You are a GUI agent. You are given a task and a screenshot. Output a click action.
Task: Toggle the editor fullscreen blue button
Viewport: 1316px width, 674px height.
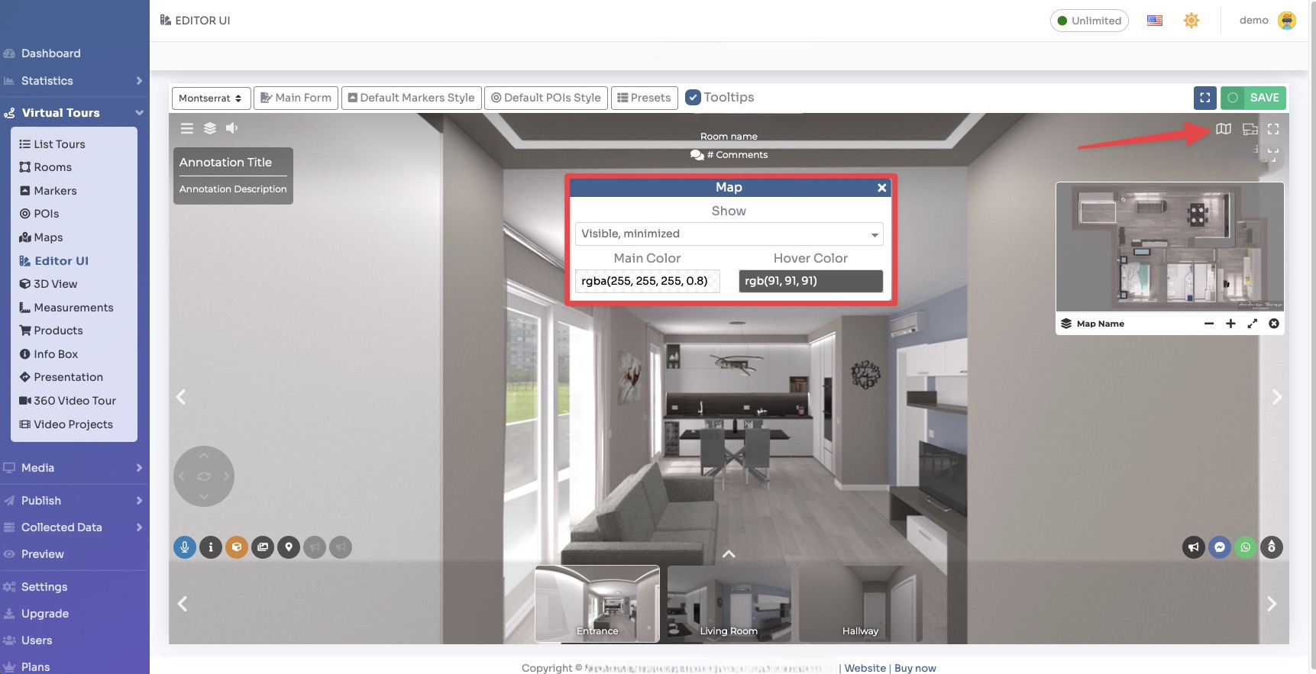pyautogui.click(x=1204, y=98)
